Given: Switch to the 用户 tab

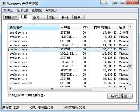Looking at the screenshot, I should point(79,17).
